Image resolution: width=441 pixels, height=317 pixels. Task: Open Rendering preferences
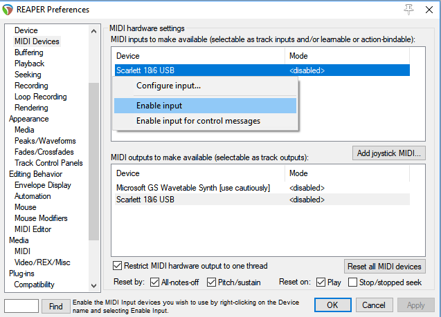click(31, 108)
